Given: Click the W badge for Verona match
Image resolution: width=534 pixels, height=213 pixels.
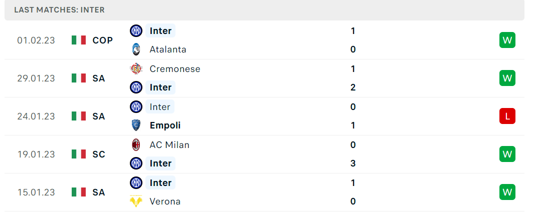Looking at the screenshot, I should pyautogui.click(x=507, y=192).
